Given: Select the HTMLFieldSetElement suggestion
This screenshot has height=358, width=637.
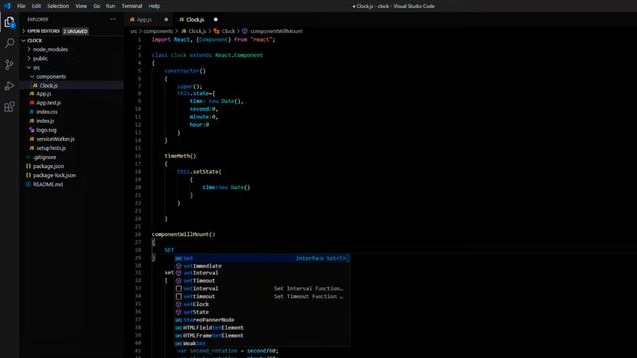Looking at the screenshot, I should 262,328.
